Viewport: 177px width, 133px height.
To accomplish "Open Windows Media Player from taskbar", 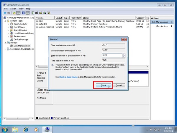I will tap(36, 129).
